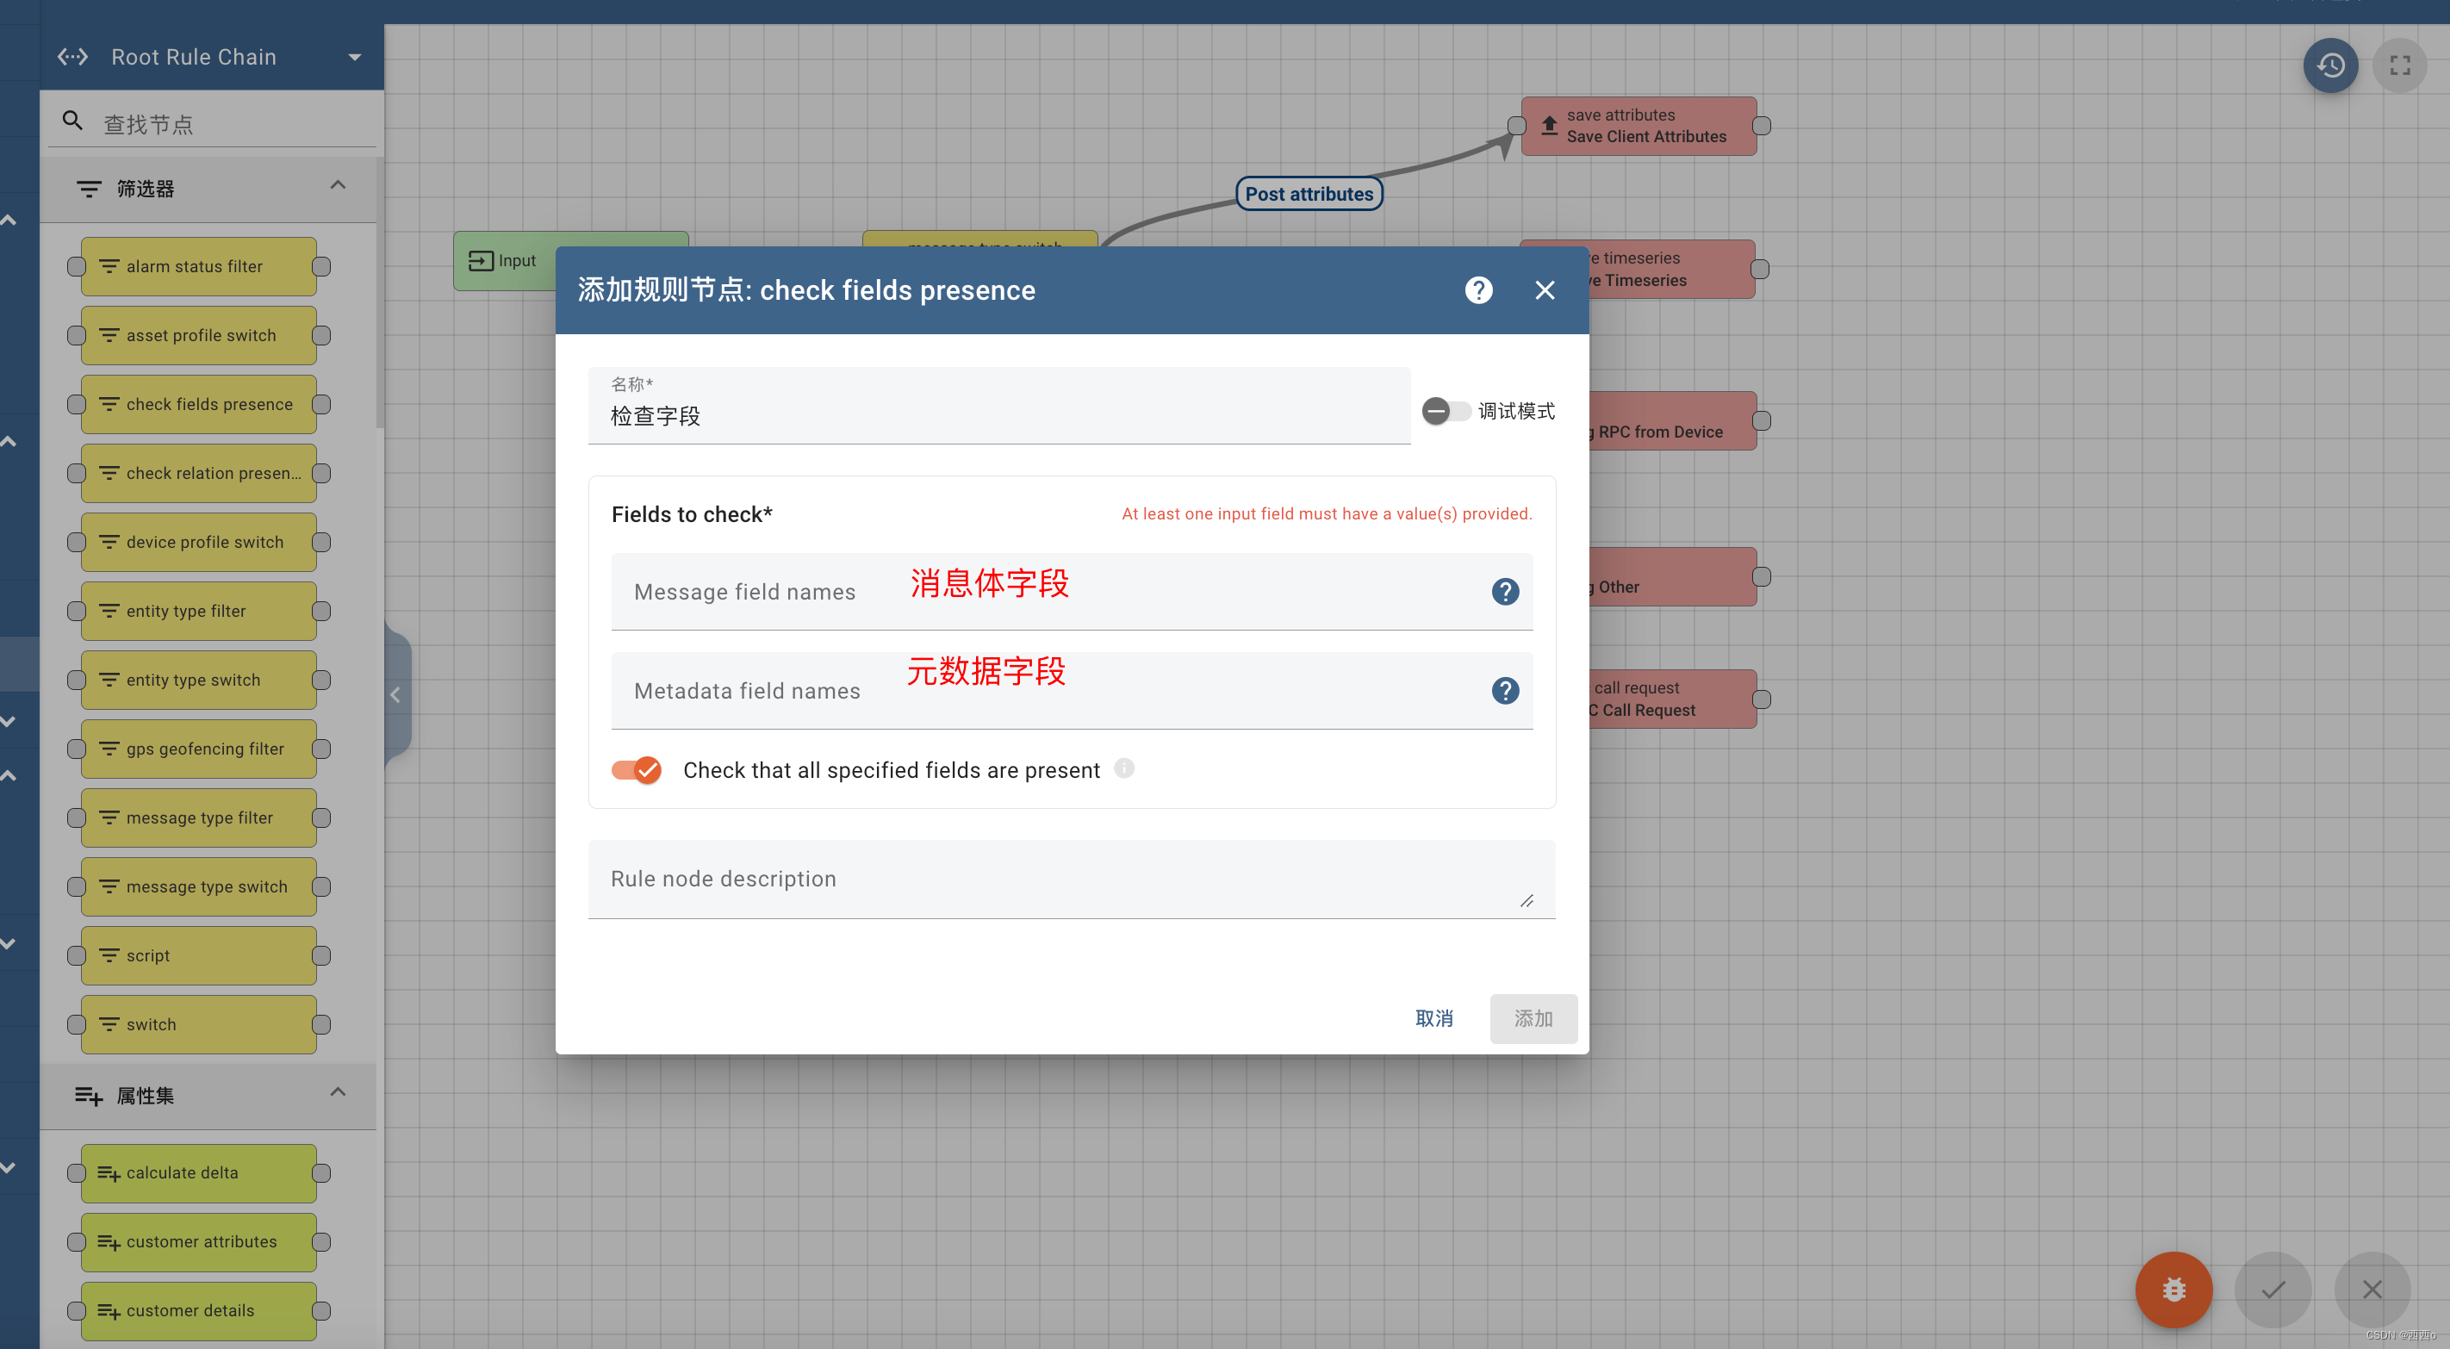
Task: Select the customer details node
Action: tap(199, 1311)
